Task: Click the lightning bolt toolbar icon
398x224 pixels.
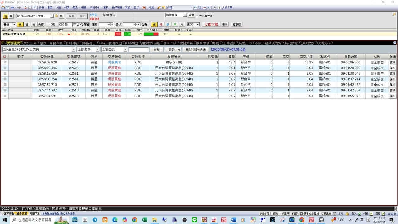Action: click(x=159, y=7)
